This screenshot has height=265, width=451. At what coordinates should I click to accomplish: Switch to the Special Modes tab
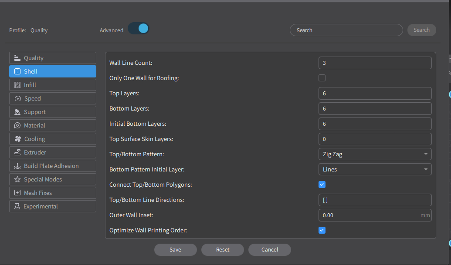(52, 179)
